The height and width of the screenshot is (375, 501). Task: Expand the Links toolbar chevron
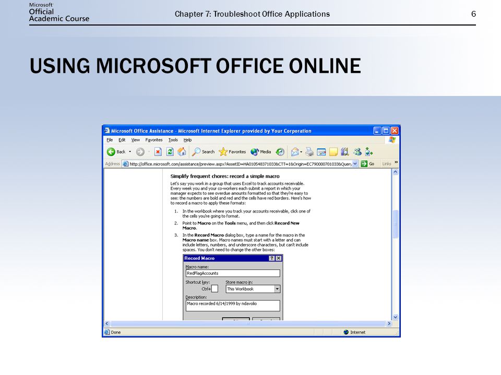[x=396, y=162]
